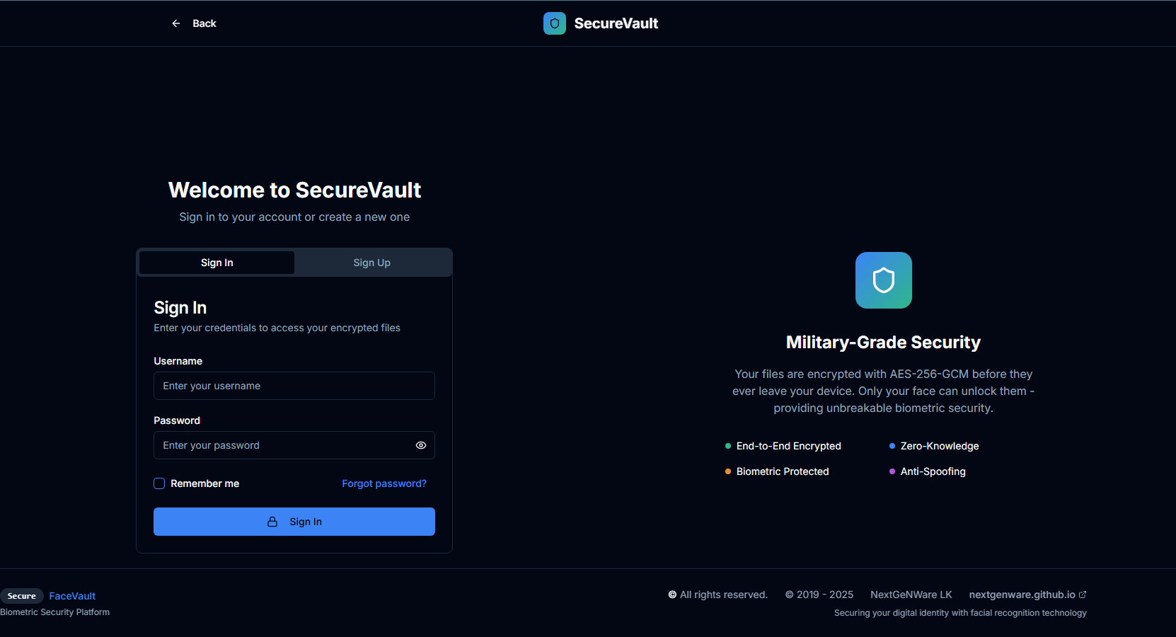Viewport: 1176px width, 637px height.
Task: Click the username input field
Action: [x=294, y=386]
